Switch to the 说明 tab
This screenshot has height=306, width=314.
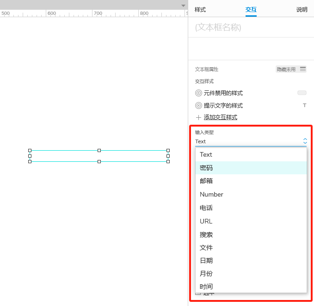point(302,9)
